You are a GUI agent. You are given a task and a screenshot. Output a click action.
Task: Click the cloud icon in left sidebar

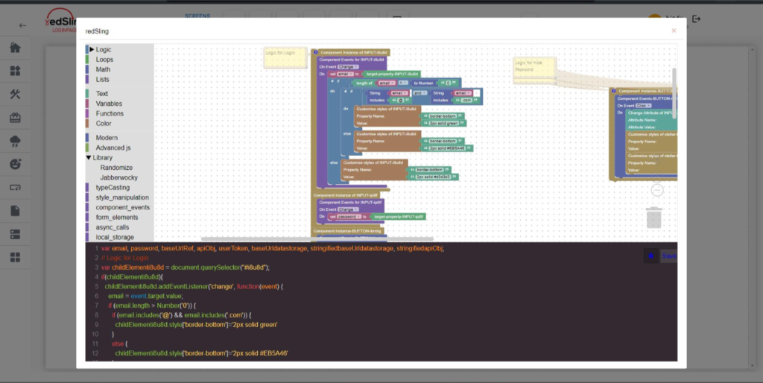[15, 141]
